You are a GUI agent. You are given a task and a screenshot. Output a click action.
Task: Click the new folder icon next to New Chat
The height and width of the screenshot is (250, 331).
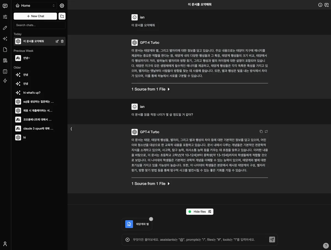[x=62, y=16]
